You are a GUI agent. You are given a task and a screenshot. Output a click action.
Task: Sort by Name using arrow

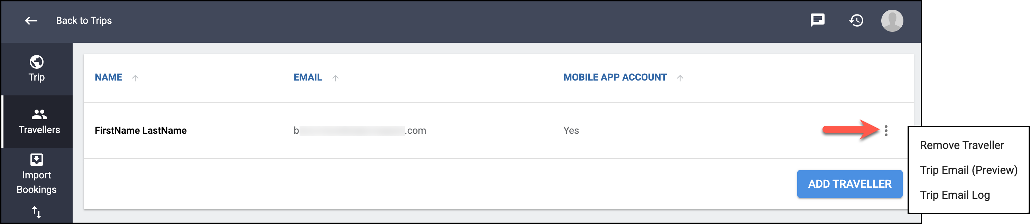pos(135,78)
